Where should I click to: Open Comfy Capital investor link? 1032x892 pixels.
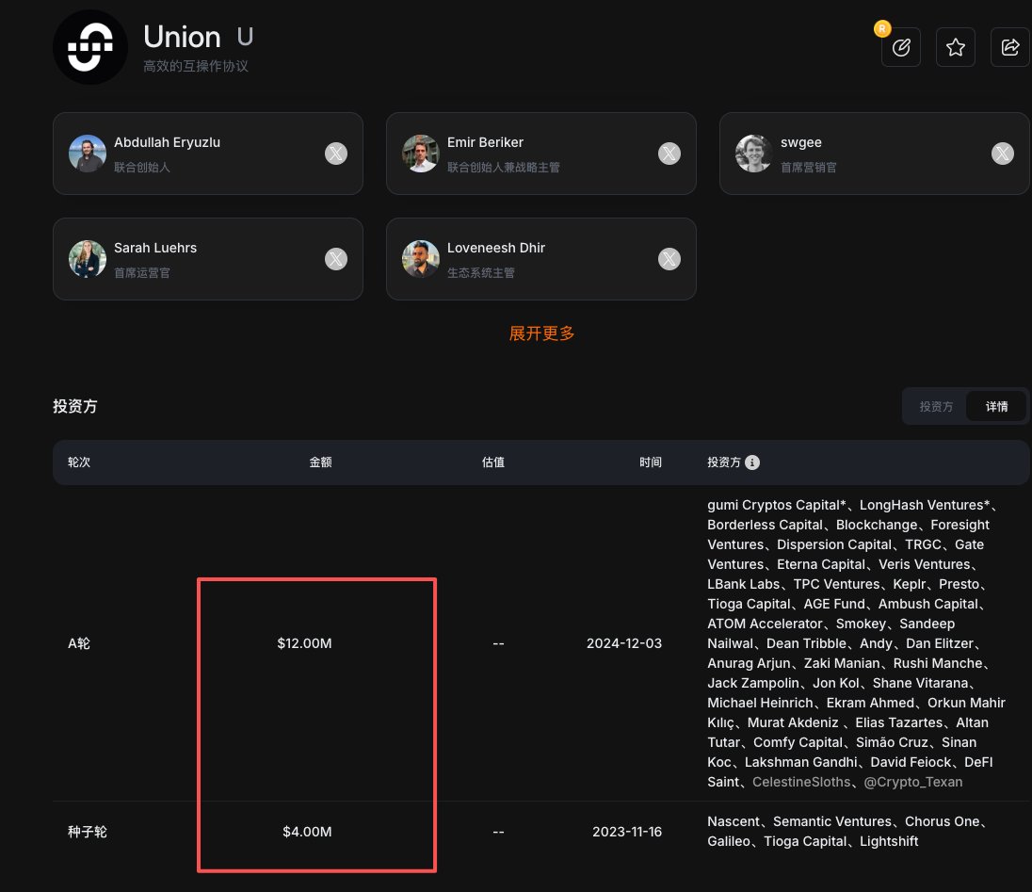(798, 742)
